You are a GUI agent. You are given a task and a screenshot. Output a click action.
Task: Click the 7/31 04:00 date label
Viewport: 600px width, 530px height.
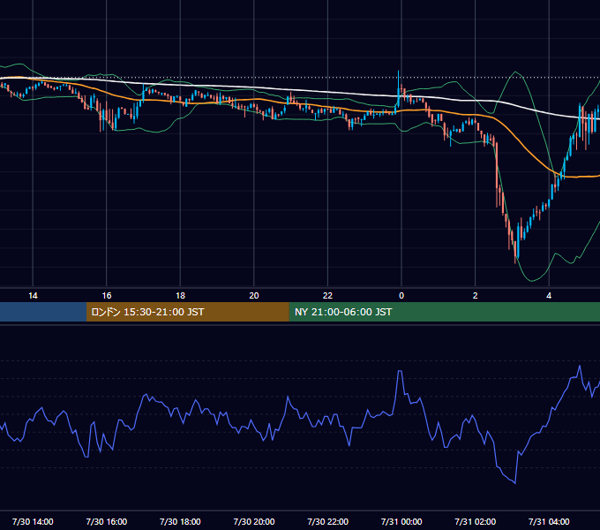click(549, 521)
